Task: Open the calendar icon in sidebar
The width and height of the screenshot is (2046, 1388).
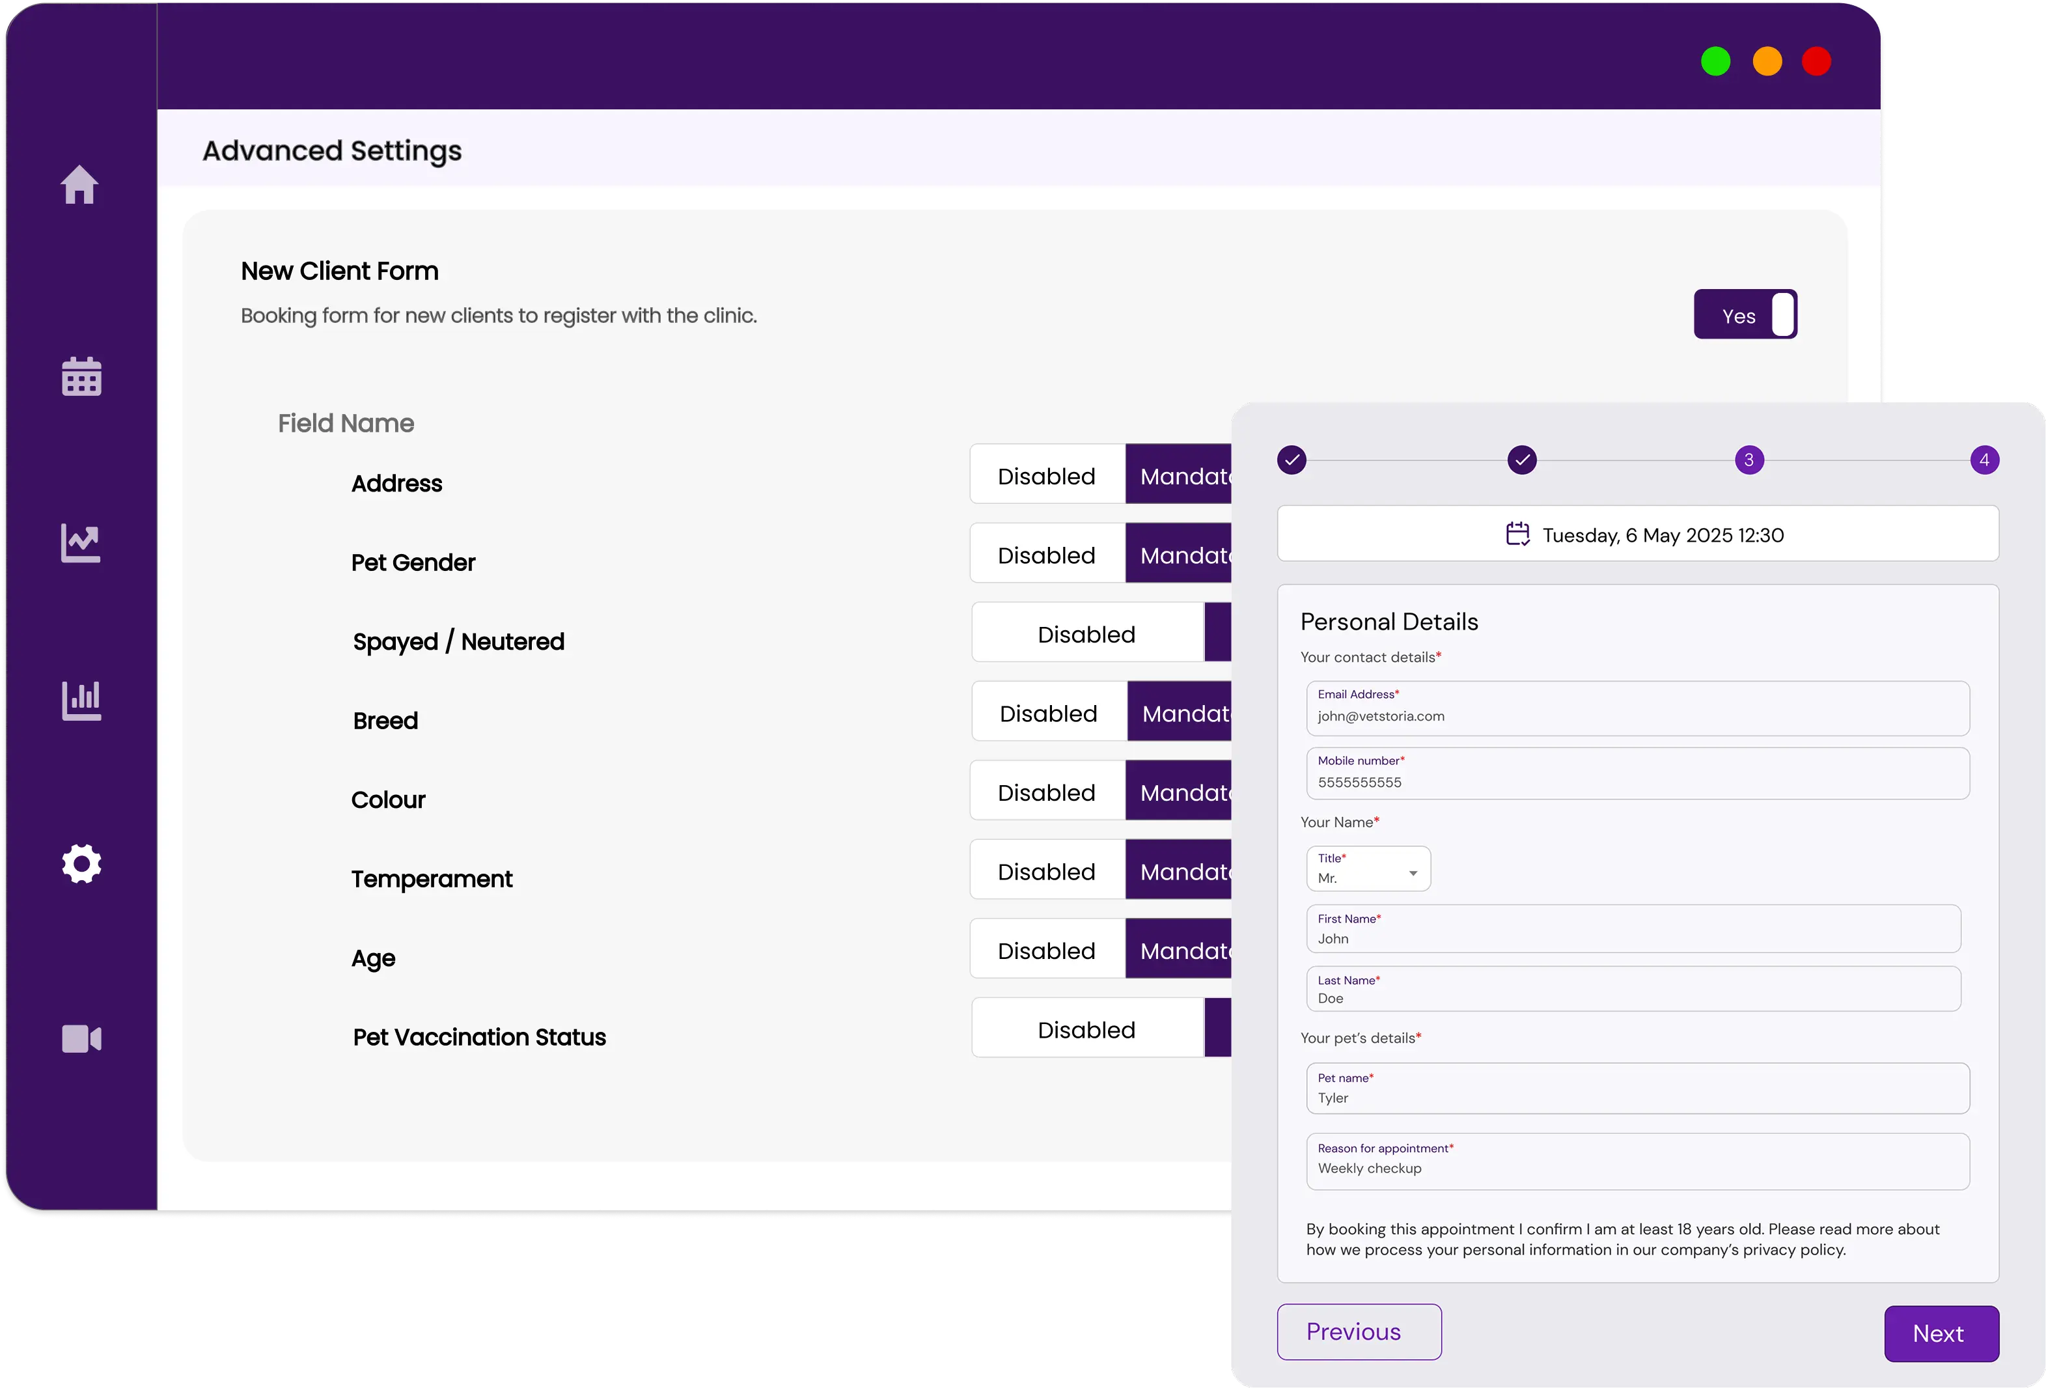Action: (82, 377)
